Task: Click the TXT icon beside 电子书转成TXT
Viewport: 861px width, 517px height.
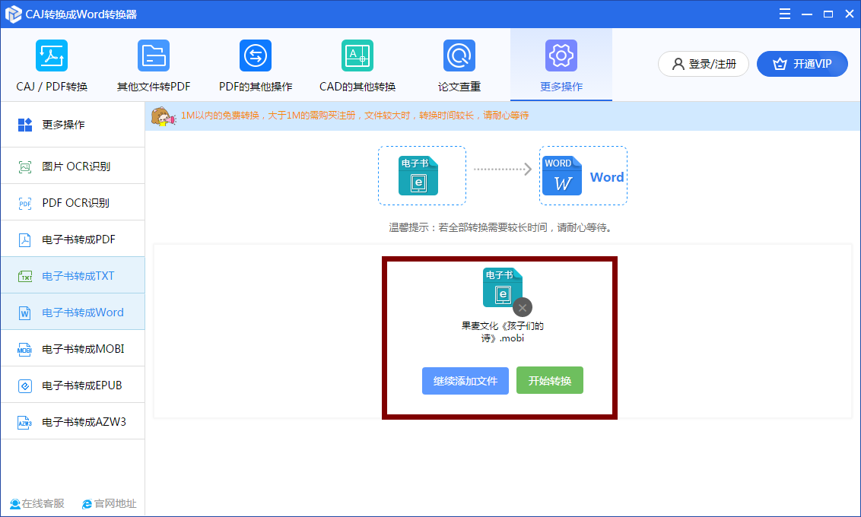Action: (24, 277)
